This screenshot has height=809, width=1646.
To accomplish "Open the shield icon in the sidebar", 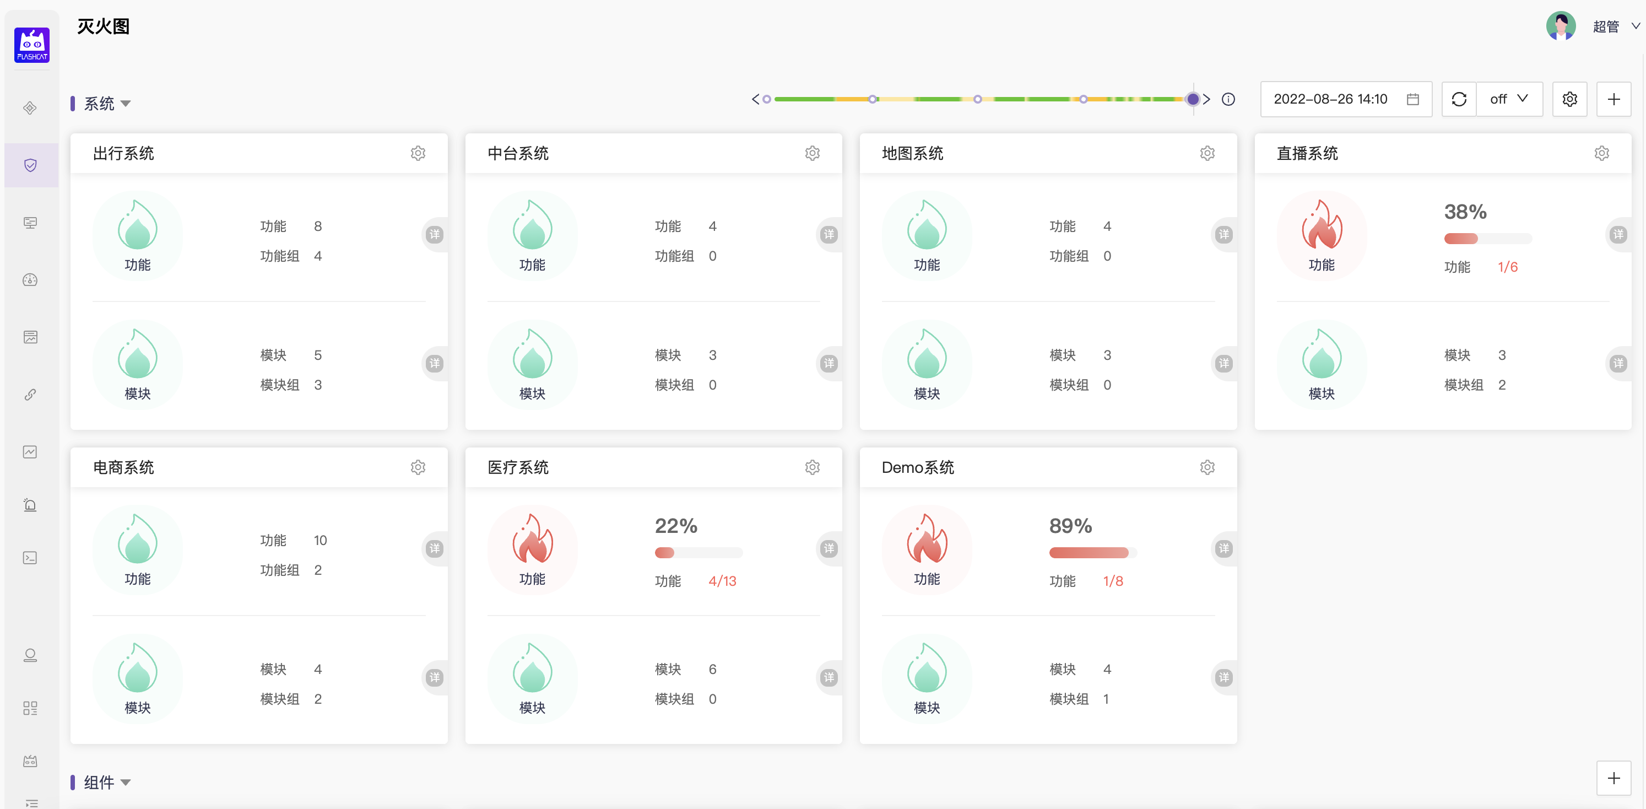I will [x=30, y=164].
